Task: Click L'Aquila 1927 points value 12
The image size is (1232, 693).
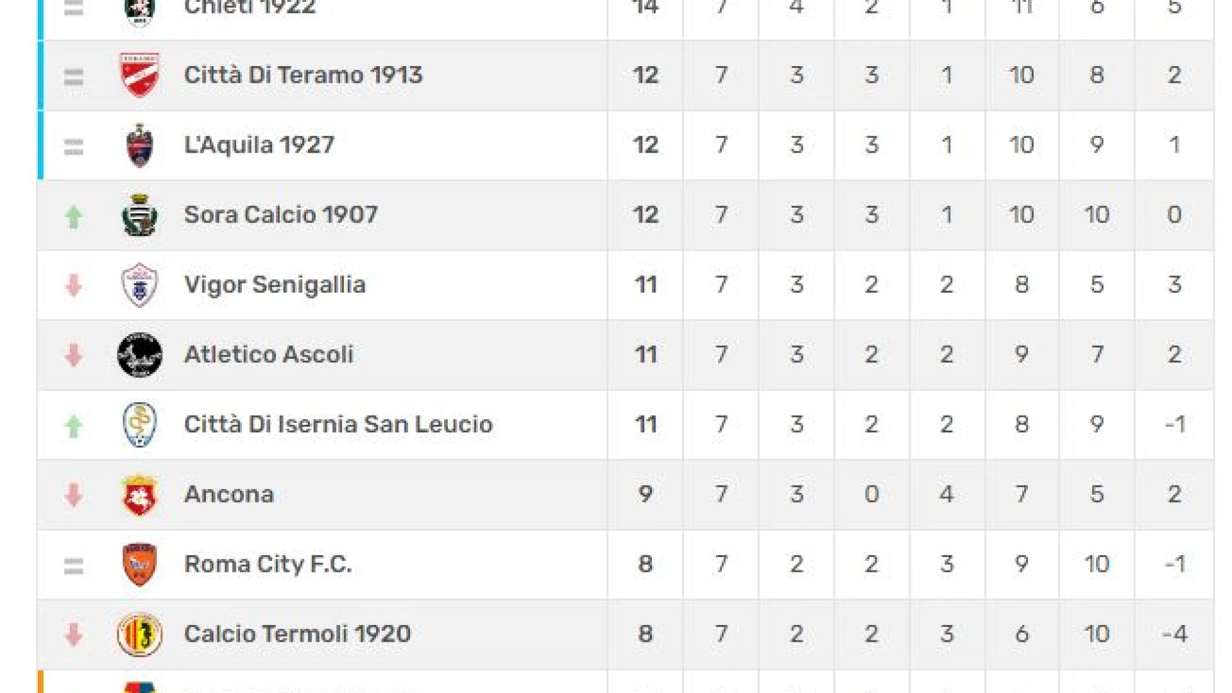Action: [x=646, y=145]
